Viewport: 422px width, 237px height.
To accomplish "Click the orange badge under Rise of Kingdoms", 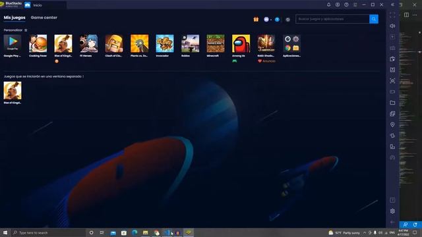I will (57, 61).
